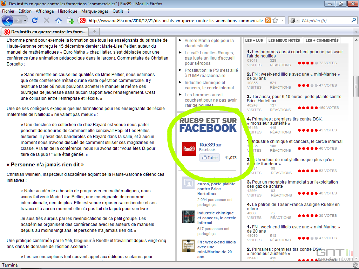Image resolution: width=359 pixels, height=269 pixels.
Task: Open the Fichier menu
Action: [8, 11]
